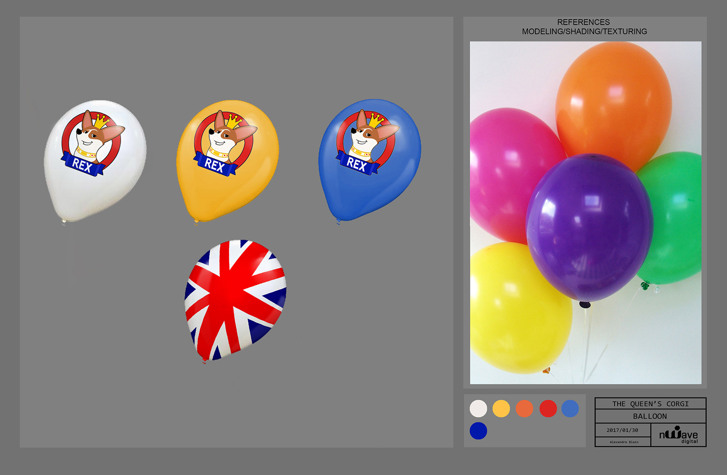Image resolution: width=727 pixels, height=475 pixels.
Task: Click the date '2017/01/30'
Action: point(622,430)
